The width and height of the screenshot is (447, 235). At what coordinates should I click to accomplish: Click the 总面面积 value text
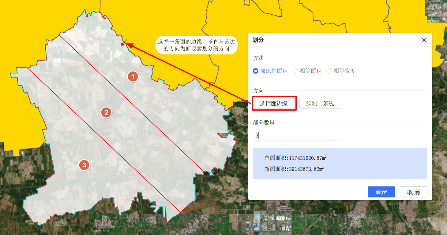coord(295,158)
